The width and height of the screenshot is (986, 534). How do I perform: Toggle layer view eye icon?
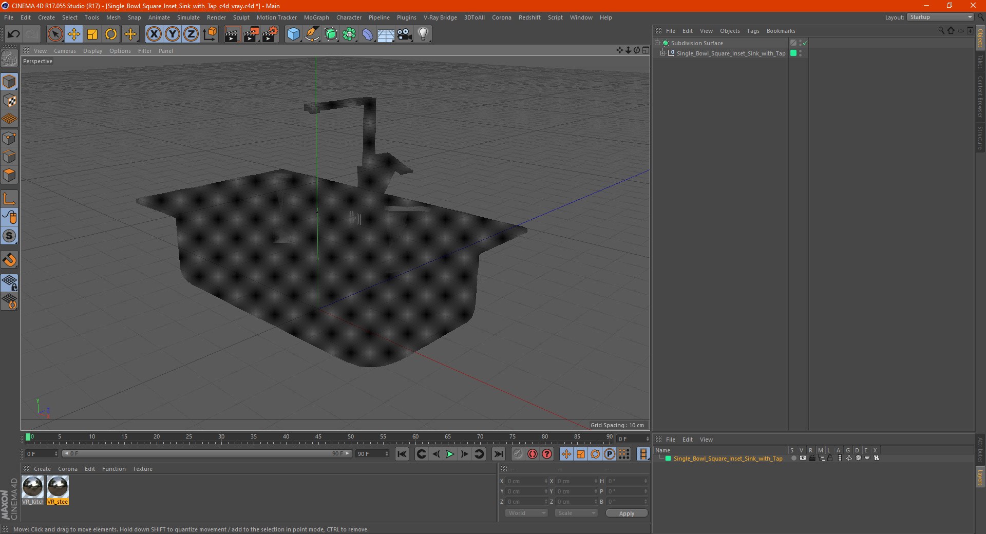coord(803,459)
